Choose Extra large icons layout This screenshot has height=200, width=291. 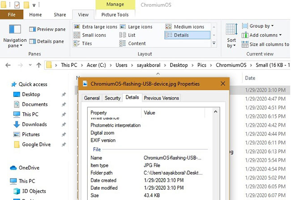95,27
